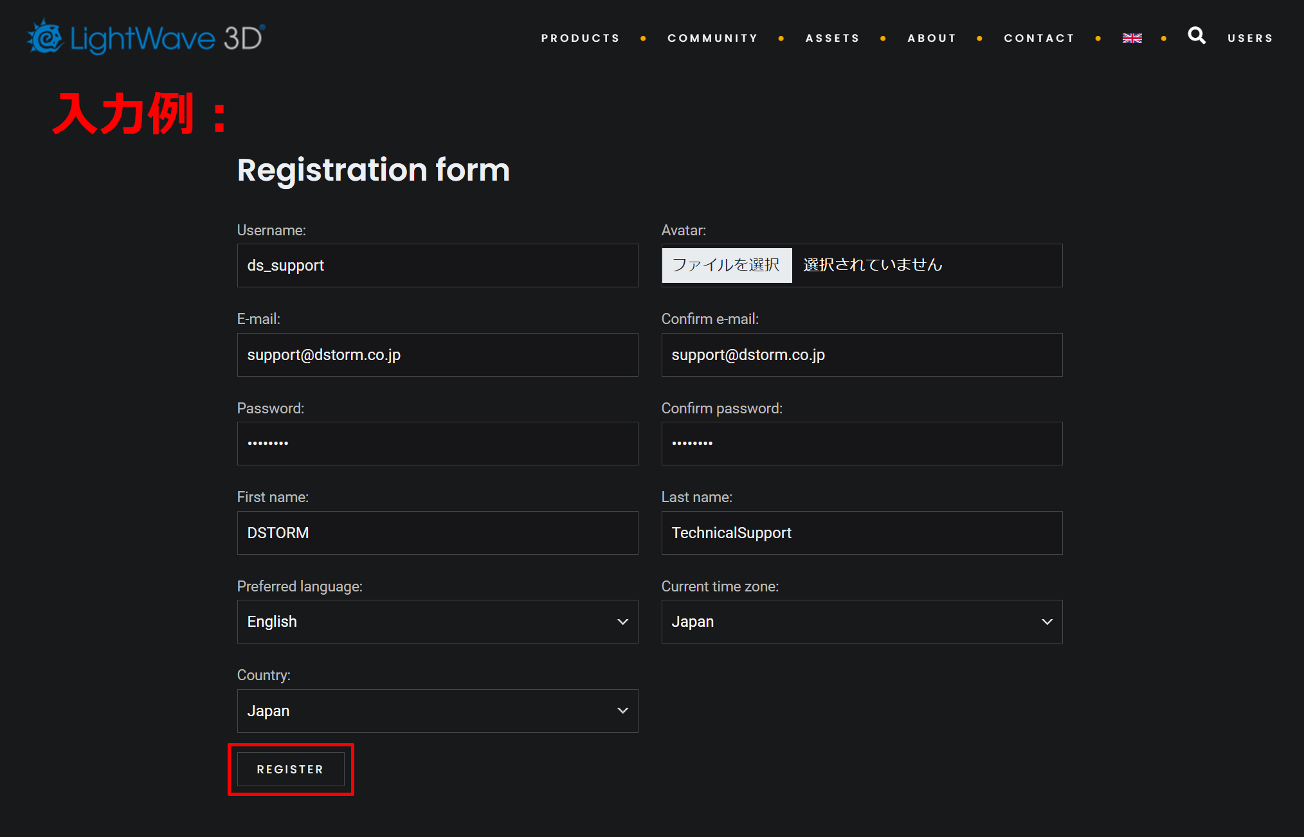Image resolution: width=1304 pixels, height=837 pixels.
Task: Open the Products menu
Action: [581, 39]
